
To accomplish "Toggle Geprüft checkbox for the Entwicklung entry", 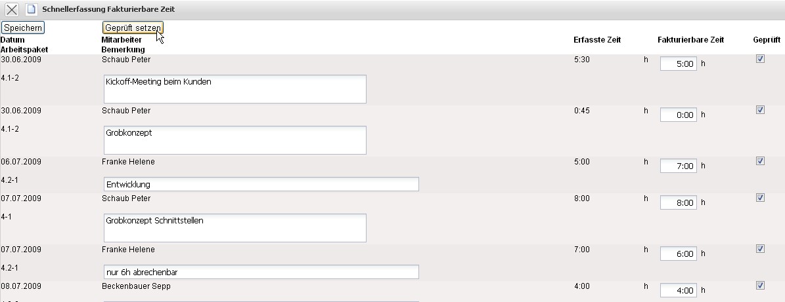I will coord(760,161).
